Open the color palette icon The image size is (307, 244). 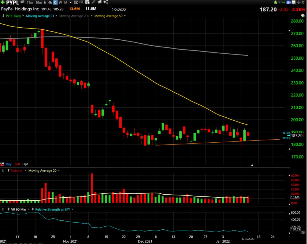[x=303, y=16]
